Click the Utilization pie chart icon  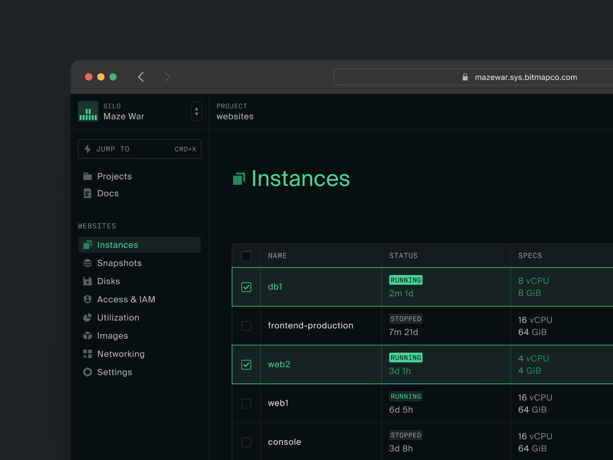(x=88, y=318)
